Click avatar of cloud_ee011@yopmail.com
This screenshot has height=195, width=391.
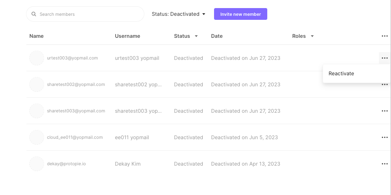click(x=37, y=137)
